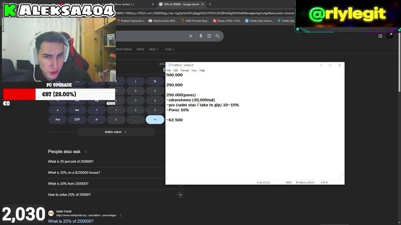Open the 'Resize a PNG' bookmark
This screenshot has height=225, width=401.
tap(227, 21)
